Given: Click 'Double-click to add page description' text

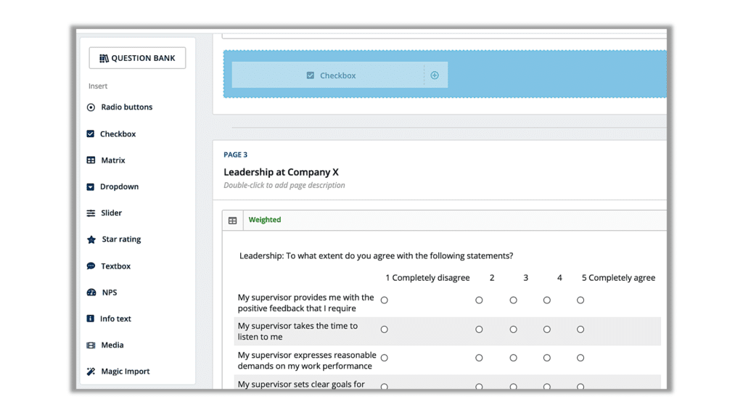Looking at the screenshot, I should 284,185.
